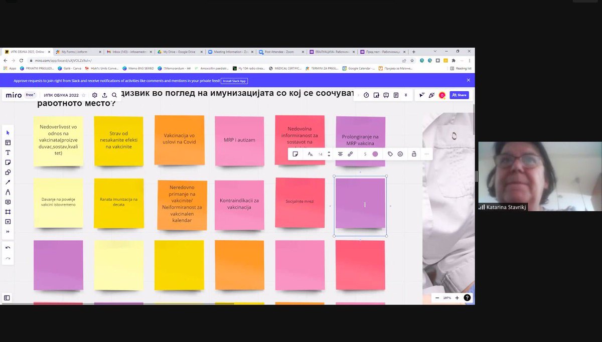Select the Shapes tool

pos(8,172)
